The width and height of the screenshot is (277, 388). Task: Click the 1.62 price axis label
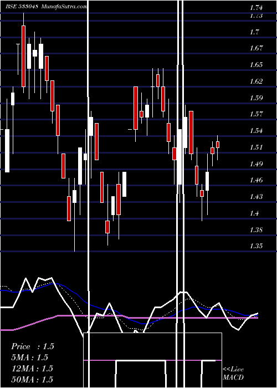[256, 81]
